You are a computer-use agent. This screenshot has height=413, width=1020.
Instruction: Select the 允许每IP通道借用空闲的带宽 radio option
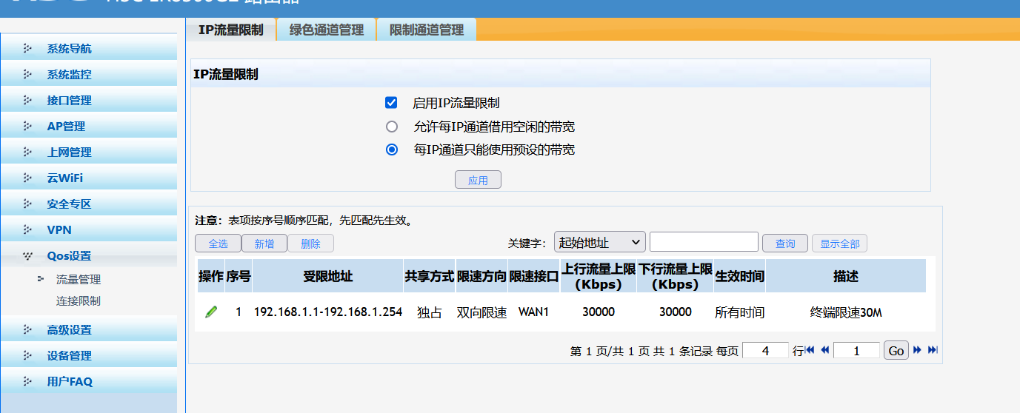tap(392, 126)
